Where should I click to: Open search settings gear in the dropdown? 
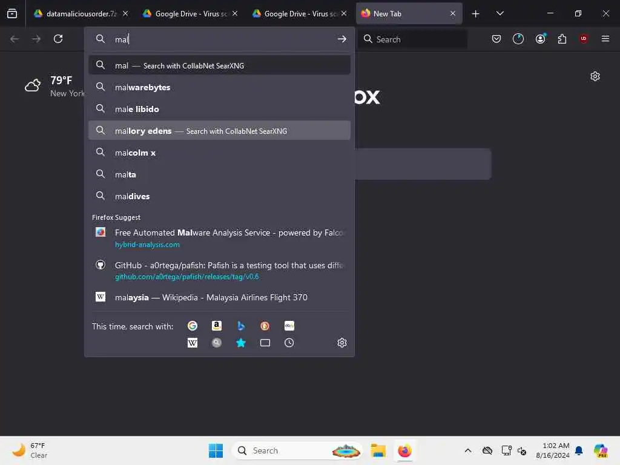tap(342, 343)
